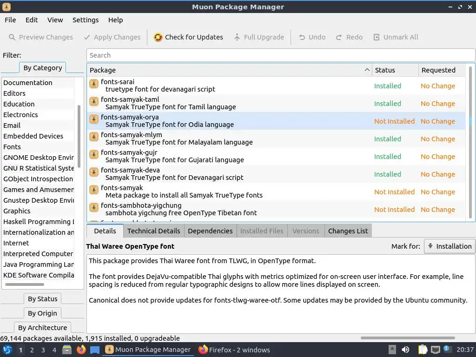
Task: Click the Check for Updates button label
Action: (x=194, y=37)
